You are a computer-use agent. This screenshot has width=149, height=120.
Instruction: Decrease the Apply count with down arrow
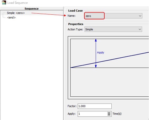click(x=109, y=115)
